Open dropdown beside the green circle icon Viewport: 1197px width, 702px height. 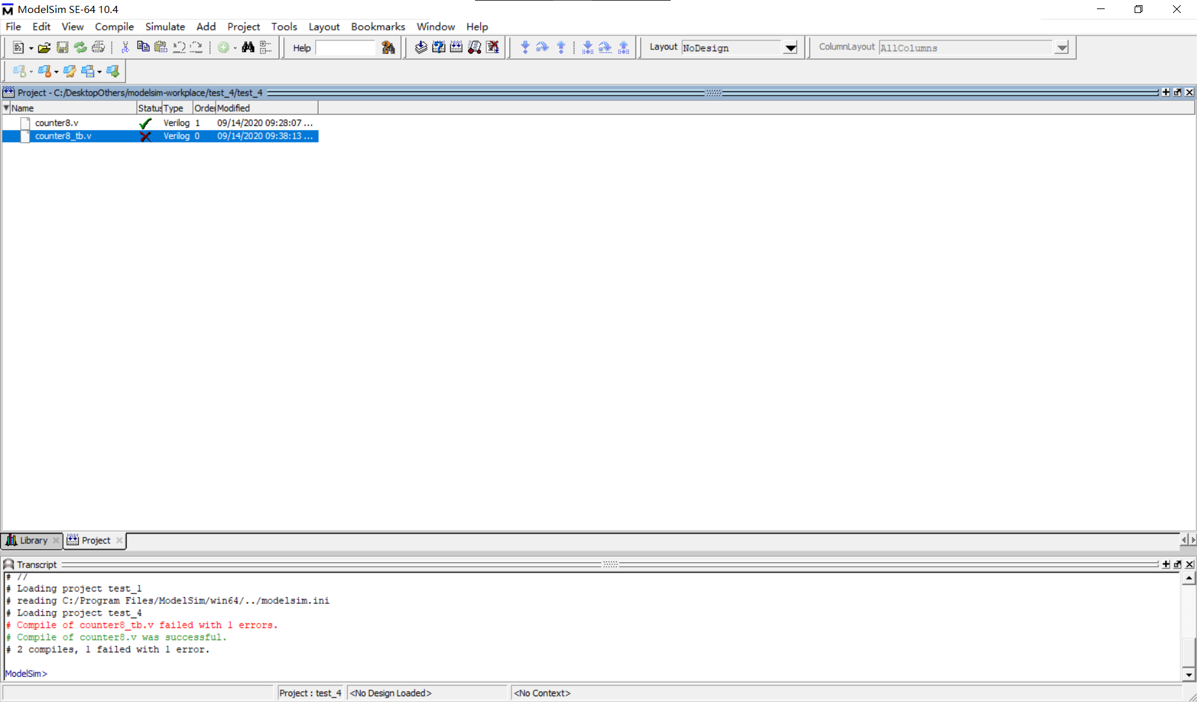click(235, 48)
